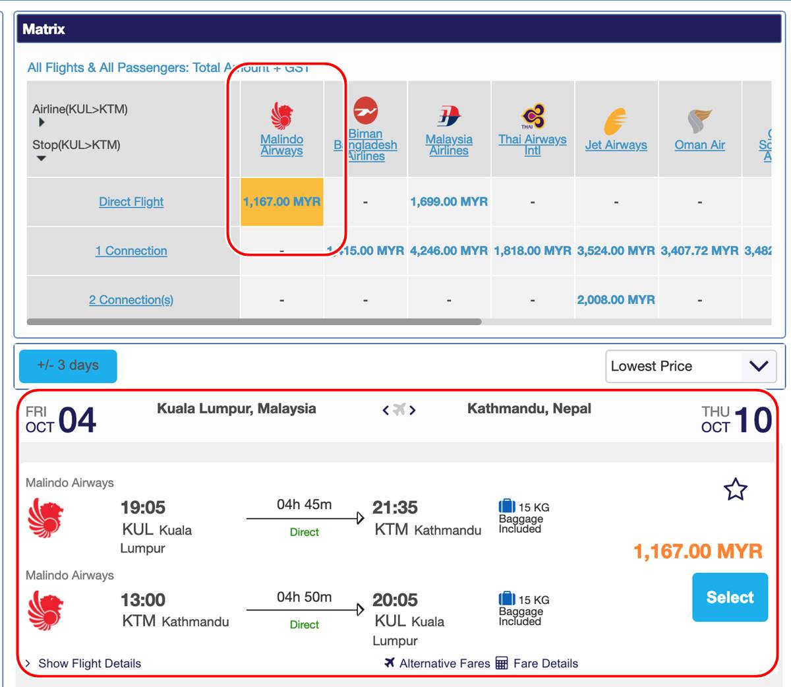Open the Oman Air link
Screen dimensions: 791x687
699,145
